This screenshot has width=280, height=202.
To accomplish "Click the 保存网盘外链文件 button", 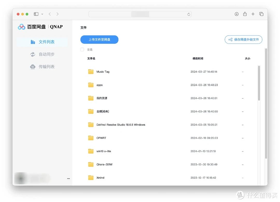I will coord(243,39).
